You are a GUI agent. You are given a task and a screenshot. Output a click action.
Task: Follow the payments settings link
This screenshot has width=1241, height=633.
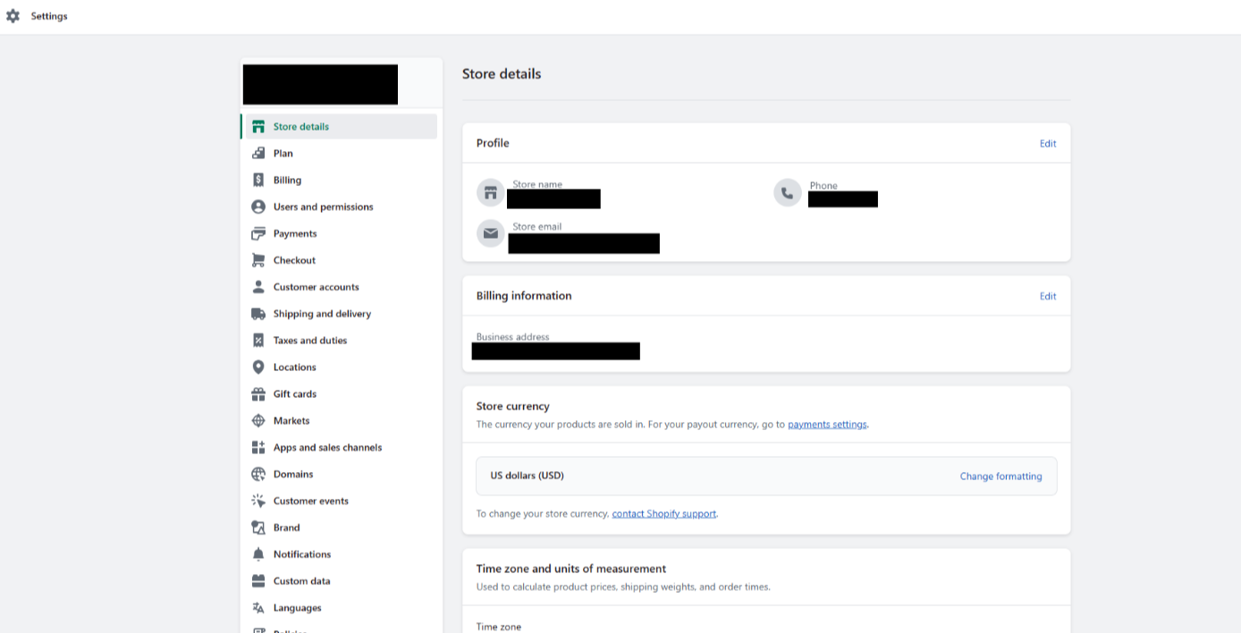pos(827,425)
